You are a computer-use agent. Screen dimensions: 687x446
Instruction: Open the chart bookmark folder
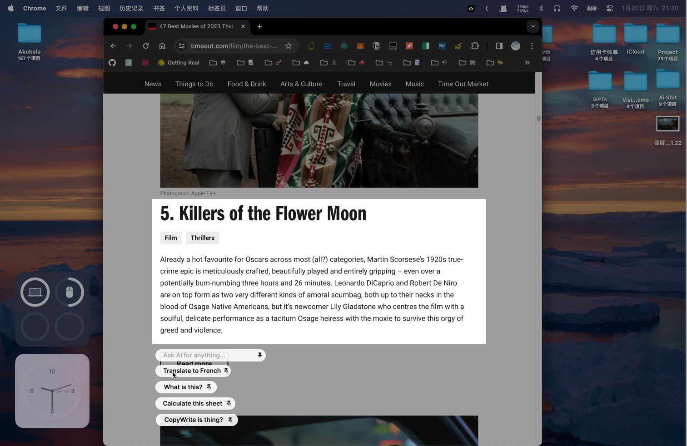point(245,63)
